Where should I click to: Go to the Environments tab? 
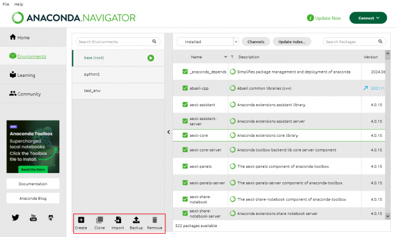33,56
